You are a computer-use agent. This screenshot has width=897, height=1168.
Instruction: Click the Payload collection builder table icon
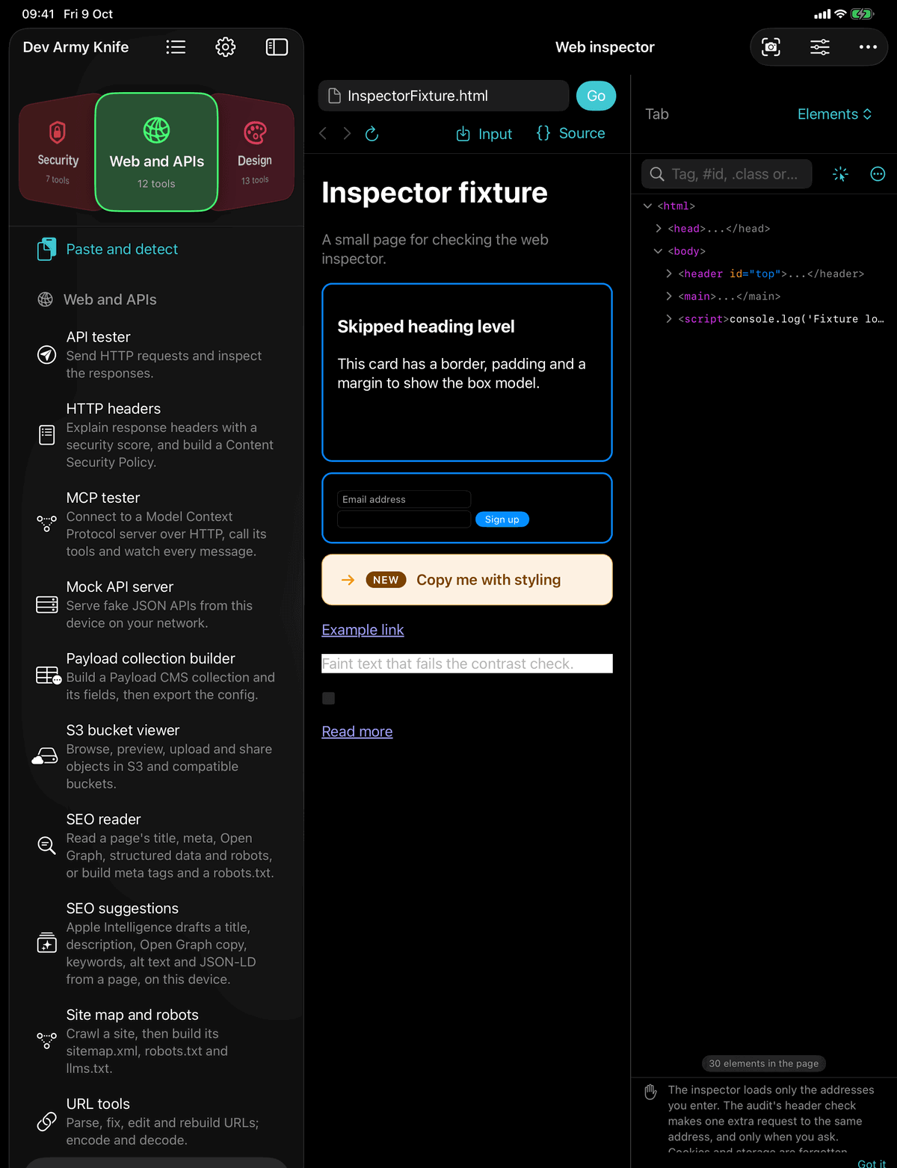point(49,676)
